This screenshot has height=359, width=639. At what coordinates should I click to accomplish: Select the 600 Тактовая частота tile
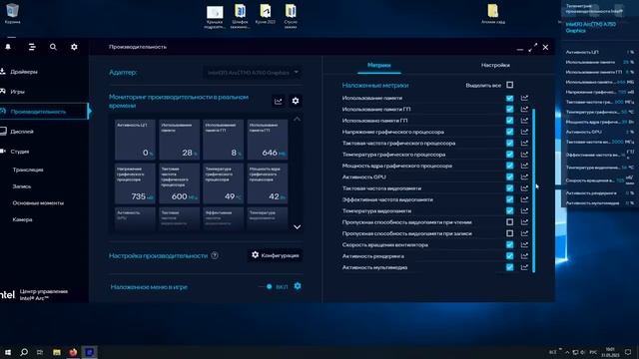[x=179, y=183]
